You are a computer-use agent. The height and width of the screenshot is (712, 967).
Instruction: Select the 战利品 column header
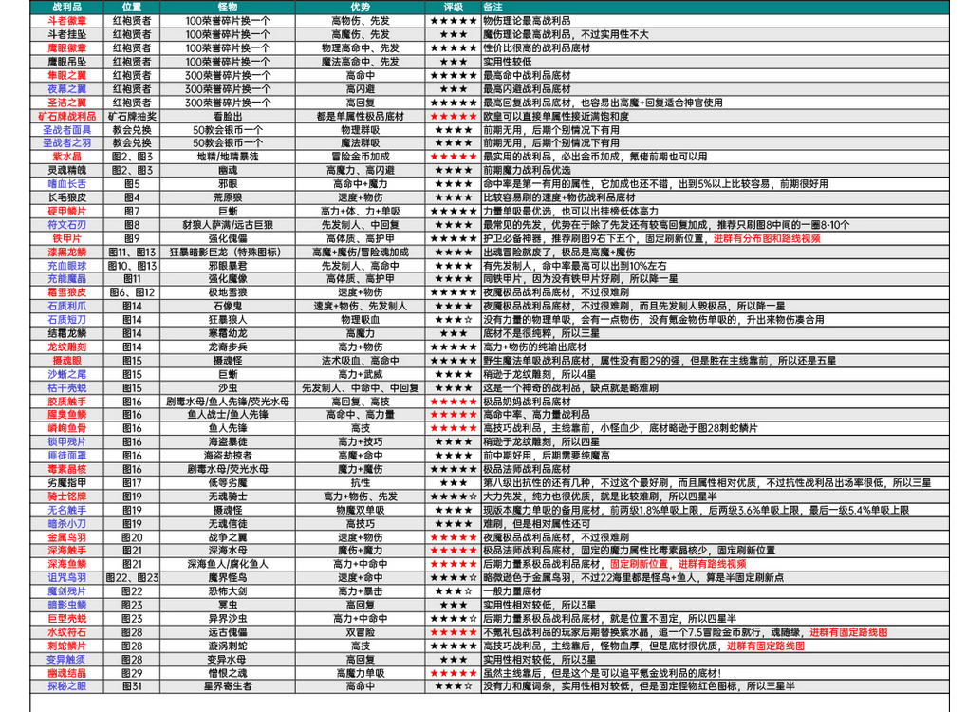66,7
